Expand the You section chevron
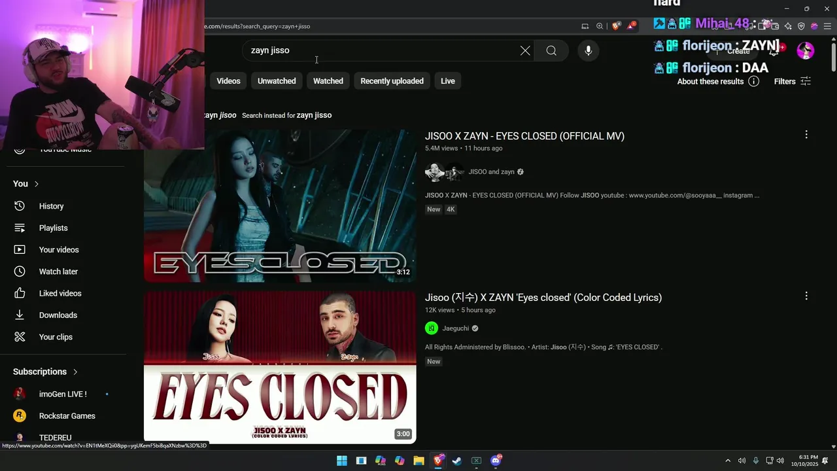 [37, 184]
